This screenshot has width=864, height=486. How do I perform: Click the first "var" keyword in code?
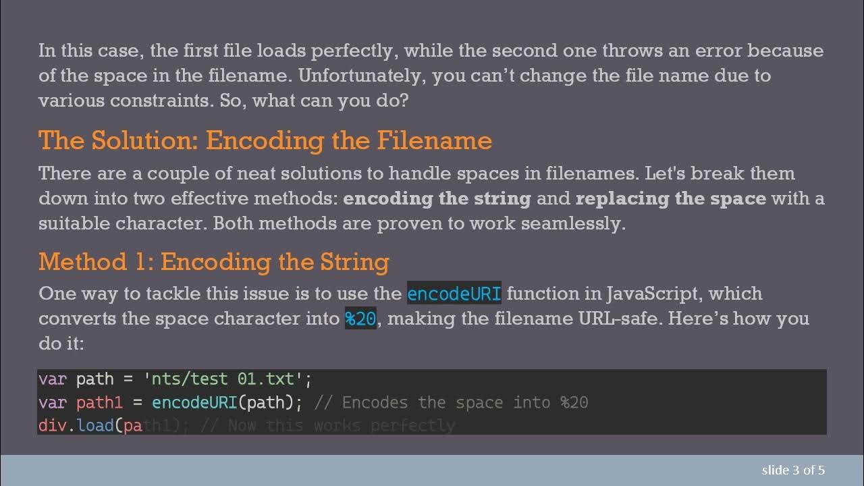(52, 379)
